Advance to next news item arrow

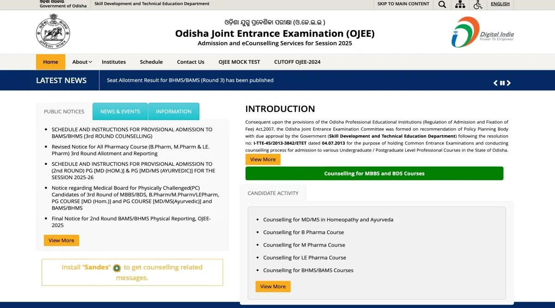tap(509, 83)
